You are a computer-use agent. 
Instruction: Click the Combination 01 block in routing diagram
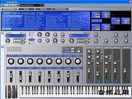(97, 21)
